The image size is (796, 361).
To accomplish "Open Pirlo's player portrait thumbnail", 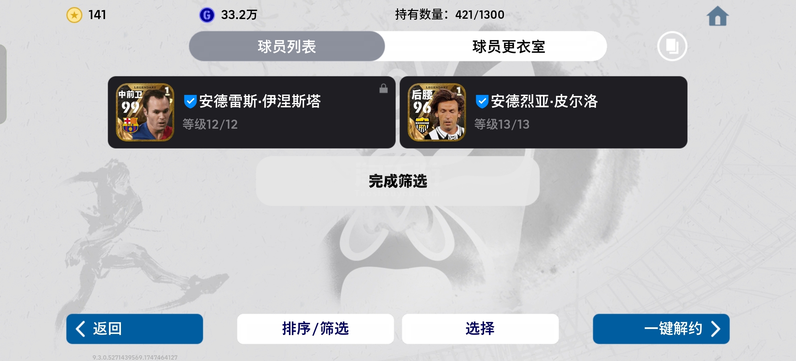I will pyautogui.click(x=437, y=112).
